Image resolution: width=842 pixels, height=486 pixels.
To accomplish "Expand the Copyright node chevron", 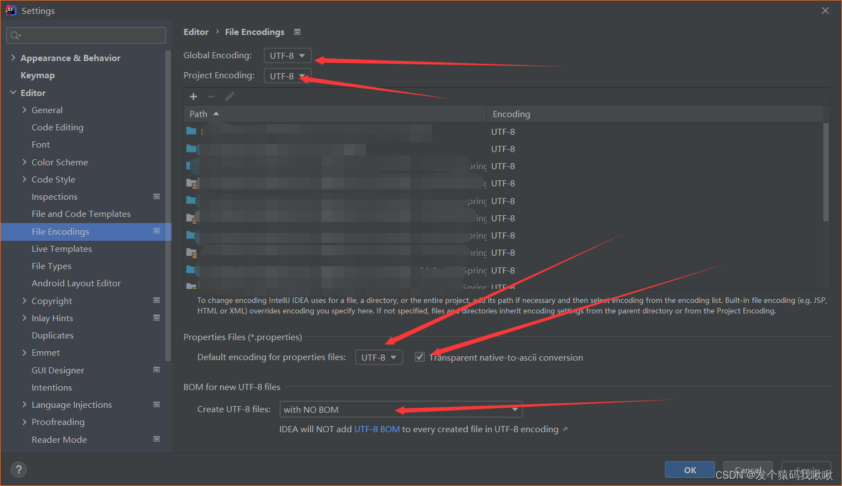I will coord(24,301).
